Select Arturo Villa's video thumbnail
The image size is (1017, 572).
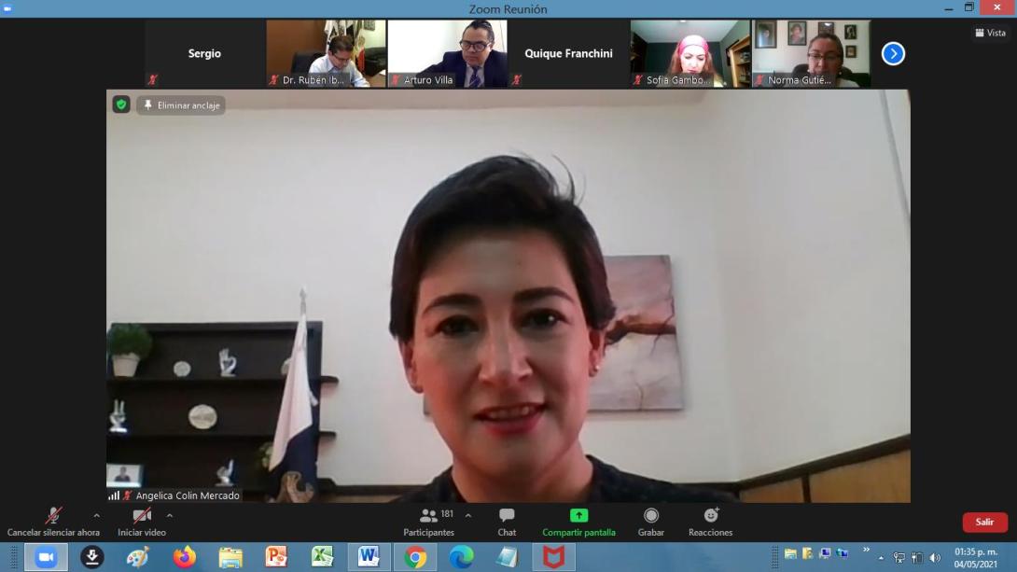pyautogui.click(x=447, y=54)
